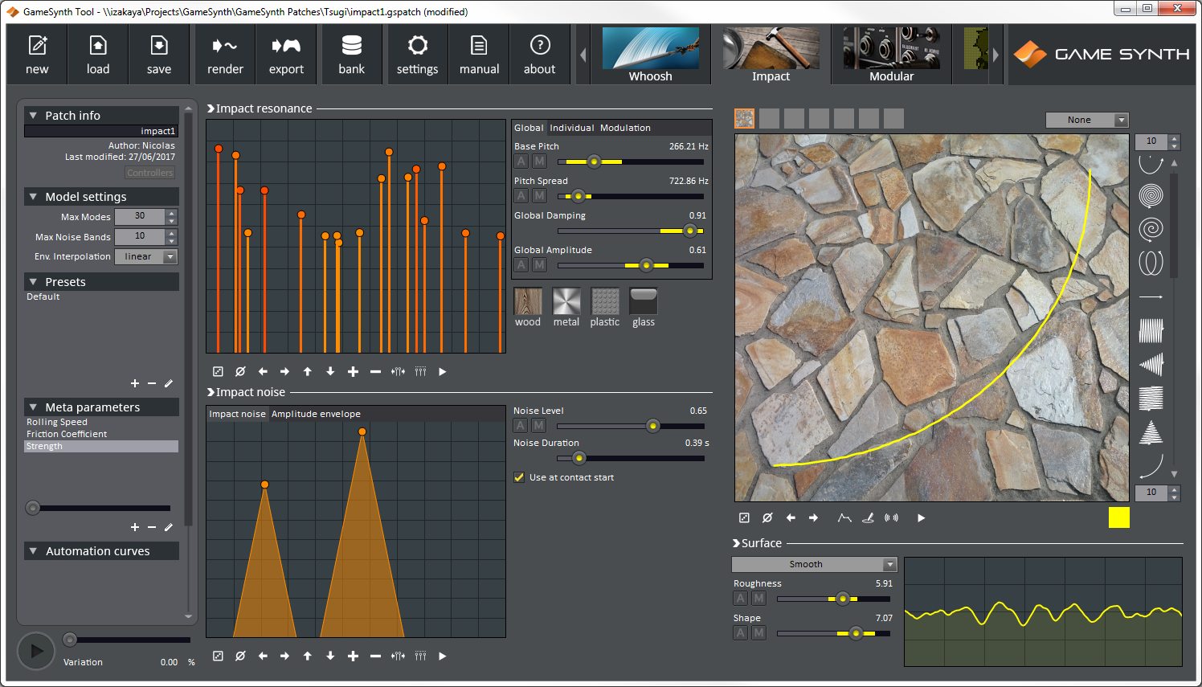Switch to the Modular model tab
The width and height of the screenshot is (1202, 687).
pos(892,55)
